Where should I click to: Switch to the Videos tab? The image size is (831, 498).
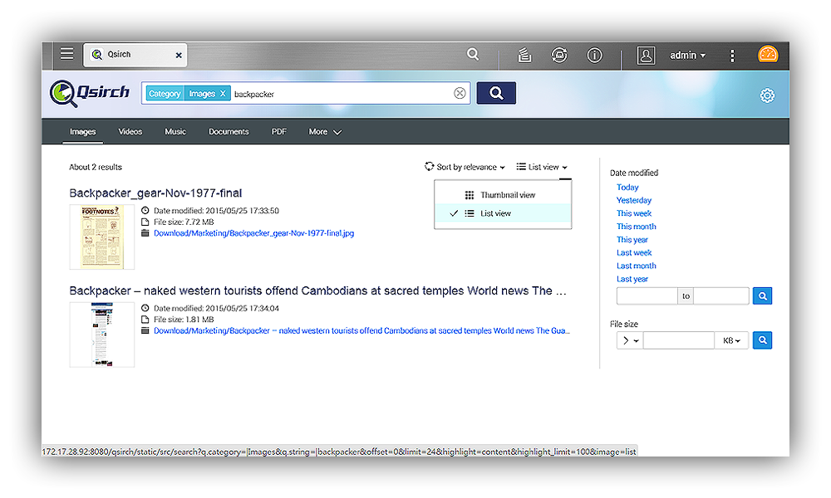click(x=130, y=132)
